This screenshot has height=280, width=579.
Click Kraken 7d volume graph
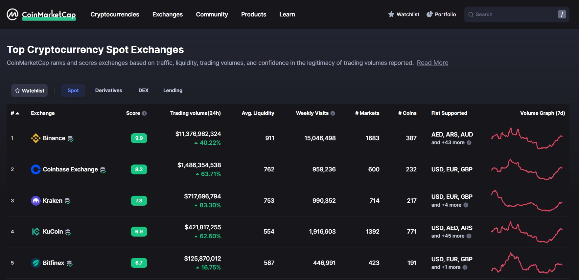[x=527, y=201]
